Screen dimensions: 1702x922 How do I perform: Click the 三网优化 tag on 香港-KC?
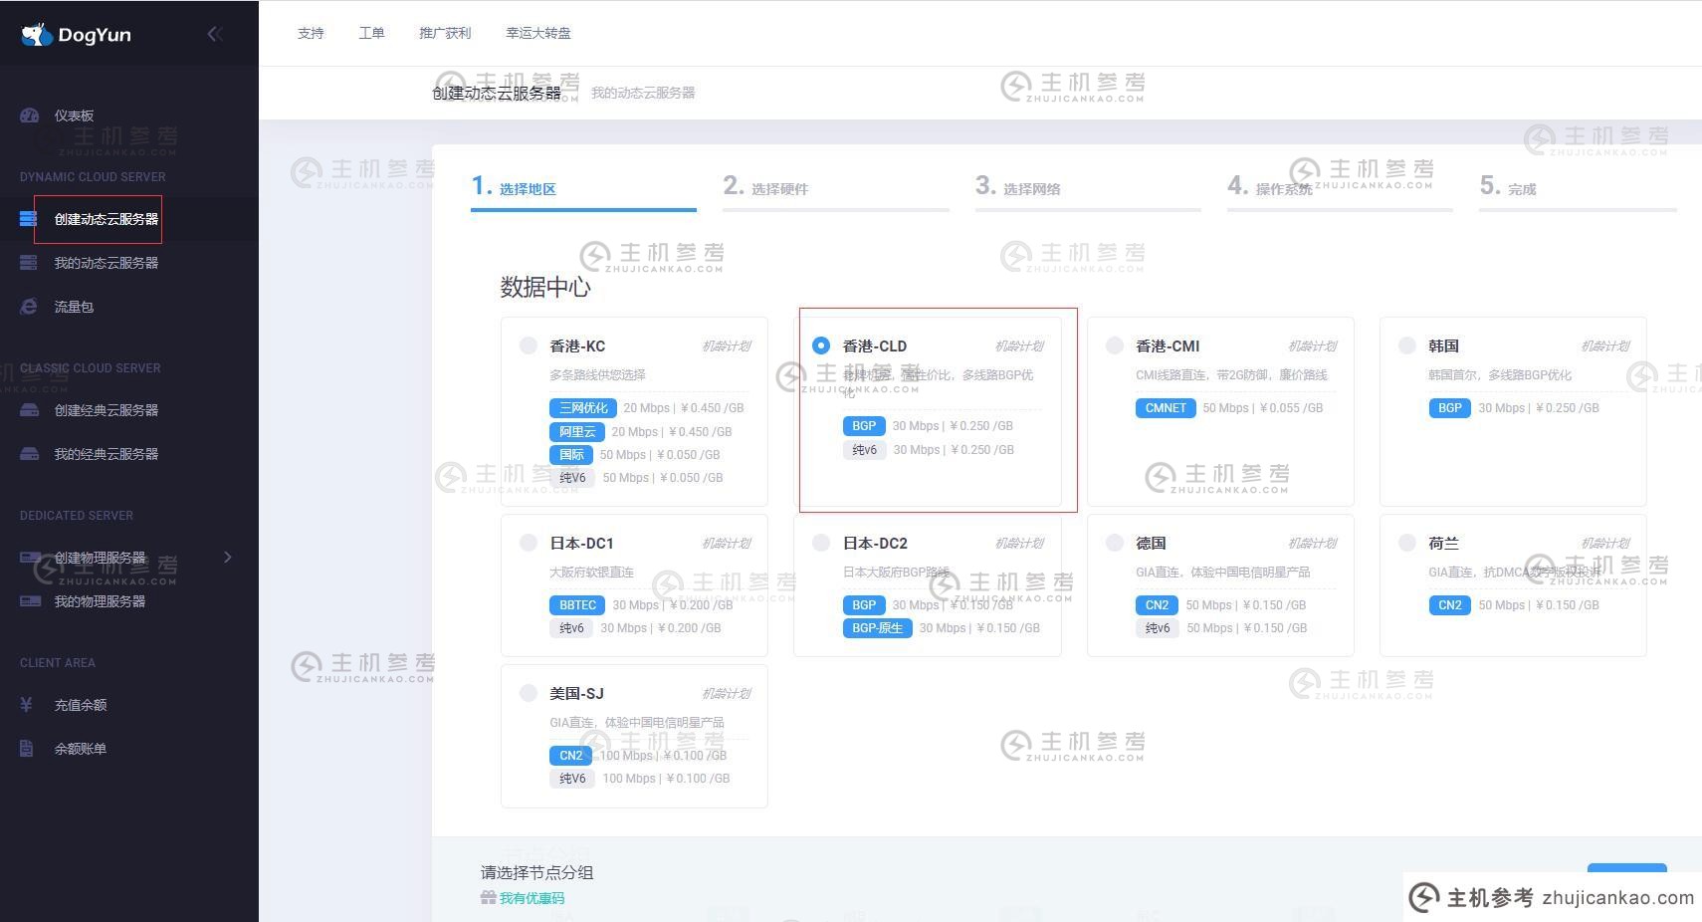[x=583, y=408]
